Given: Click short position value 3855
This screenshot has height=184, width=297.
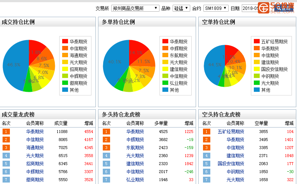Looking at the screenshot, I should click(263, 132).
